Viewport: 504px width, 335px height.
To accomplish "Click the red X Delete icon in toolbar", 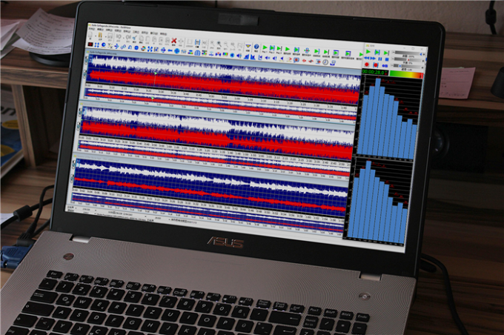I will pos(174,41).
